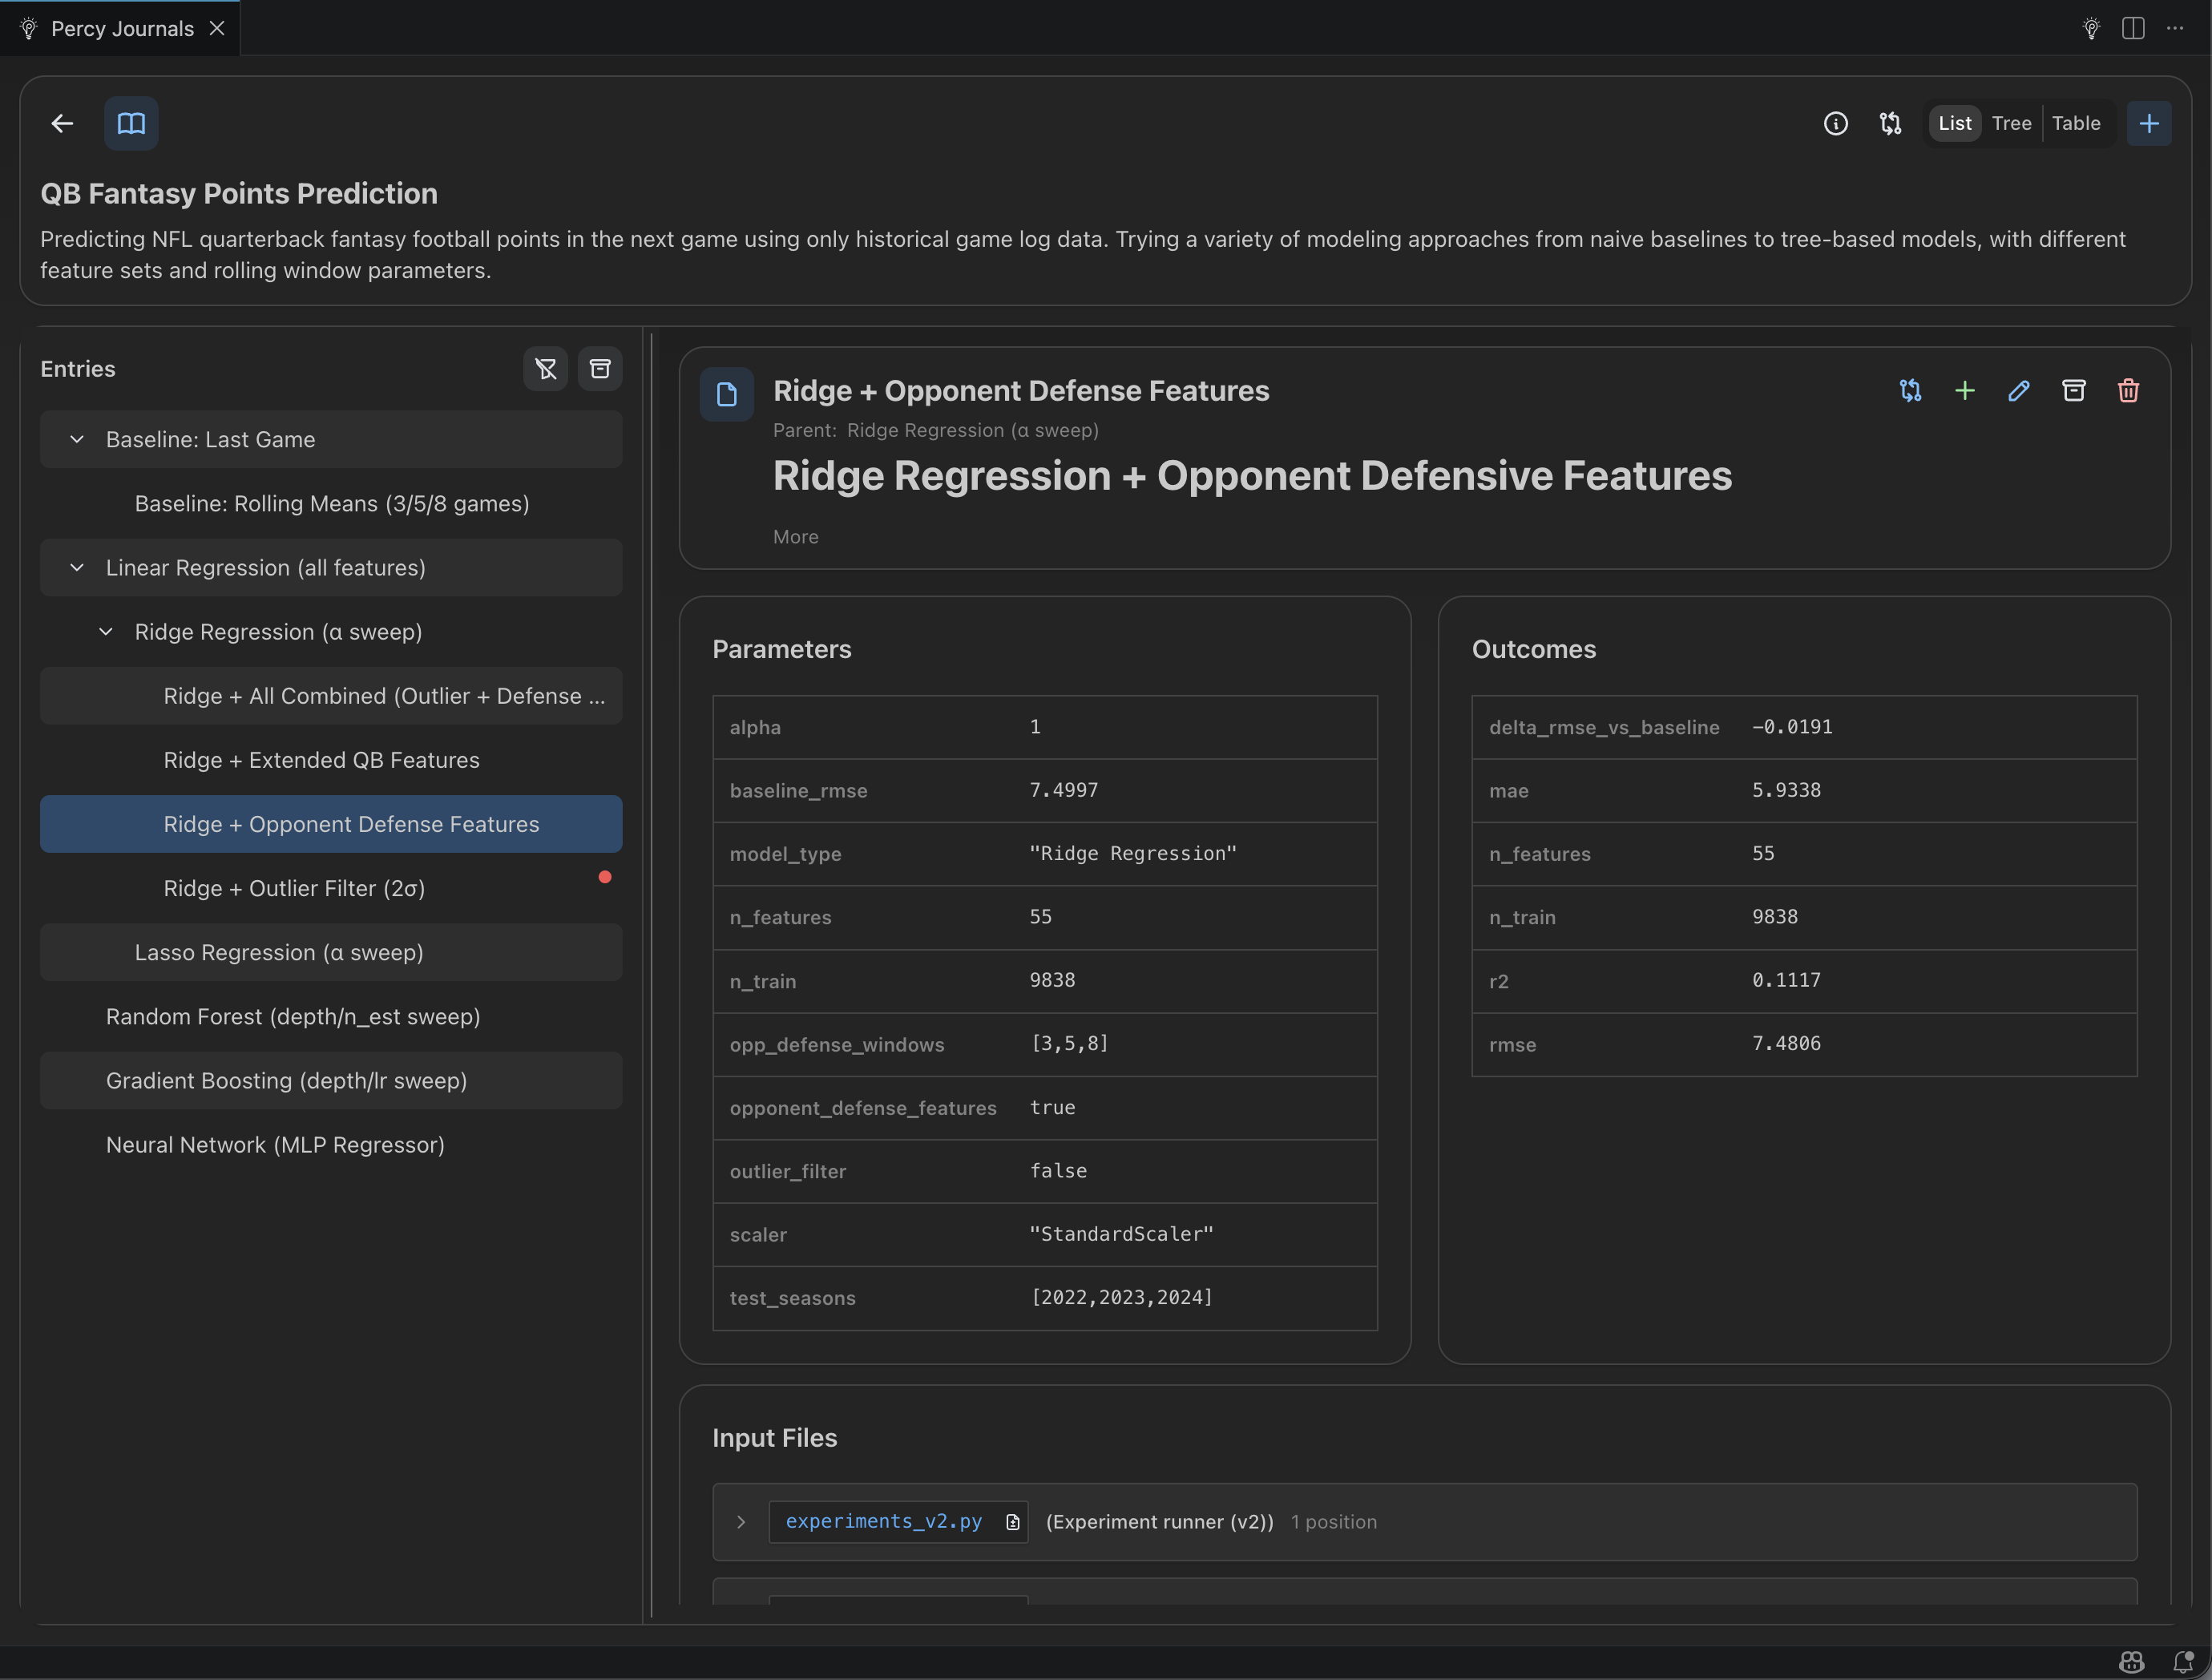Add child entry with the green plus
The width and height of the screenshot is (2212, 1680).
1964,391
